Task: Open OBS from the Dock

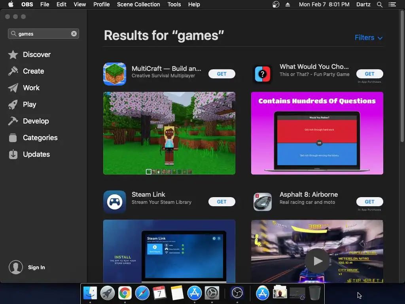Action: pyautogui.click(x=237, y=293)
